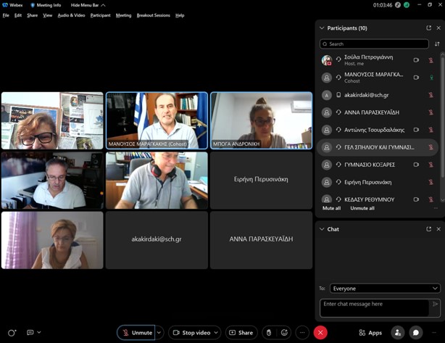The height and width of the screenshot is (343, 445).
Task: Open the Apps panel
Action: (370, 332)
